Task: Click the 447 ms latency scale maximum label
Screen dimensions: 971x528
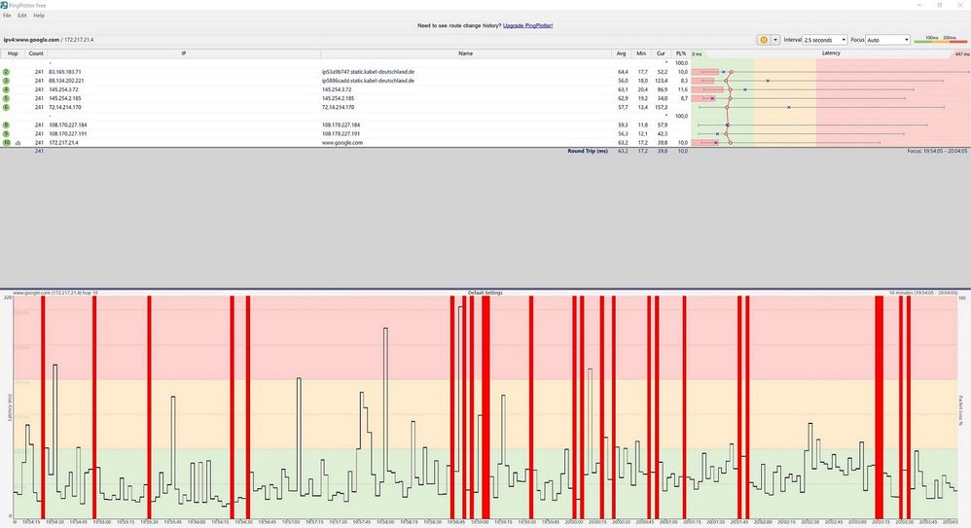Action: [x=961, y=54]
